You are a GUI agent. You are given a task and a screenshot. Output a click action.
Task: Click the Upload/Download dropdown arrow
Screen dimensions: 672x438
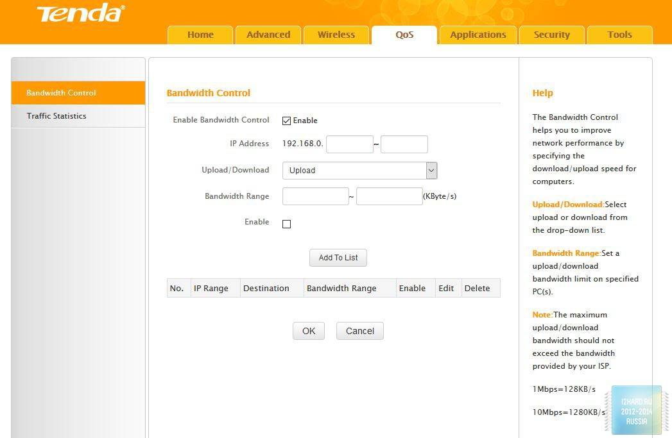431,171
